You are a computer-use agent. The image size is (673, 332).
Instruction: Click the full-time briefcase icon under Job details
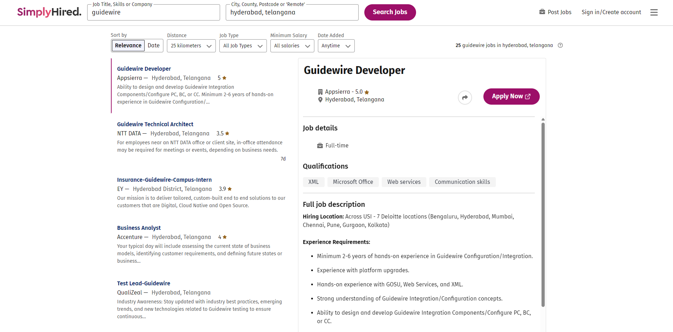[x=319, y=145]
